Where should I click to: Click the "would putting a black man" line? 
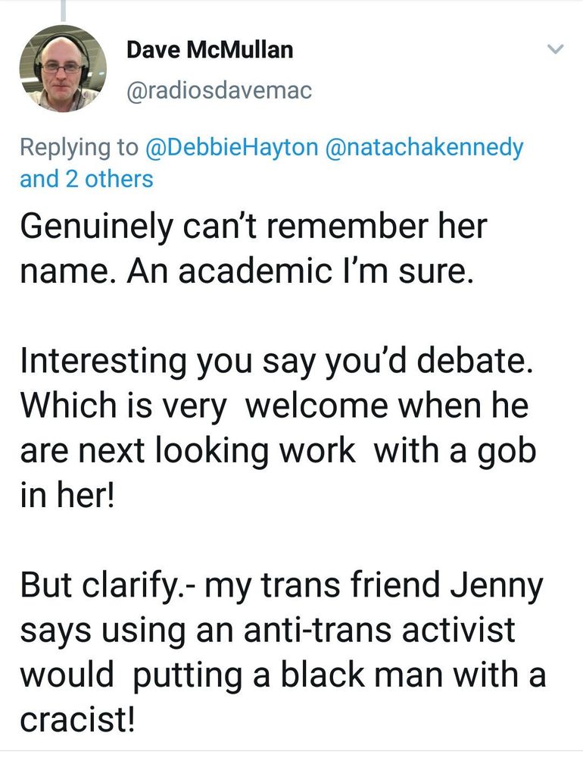(282, 674)
